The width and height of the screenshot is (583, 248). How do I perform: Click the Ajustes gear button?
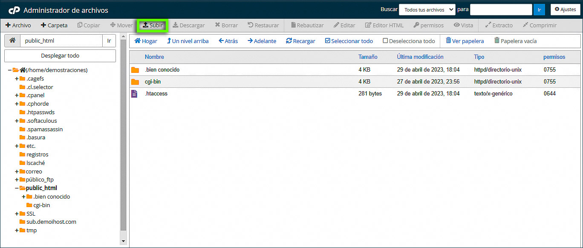(x=565, y=9)
